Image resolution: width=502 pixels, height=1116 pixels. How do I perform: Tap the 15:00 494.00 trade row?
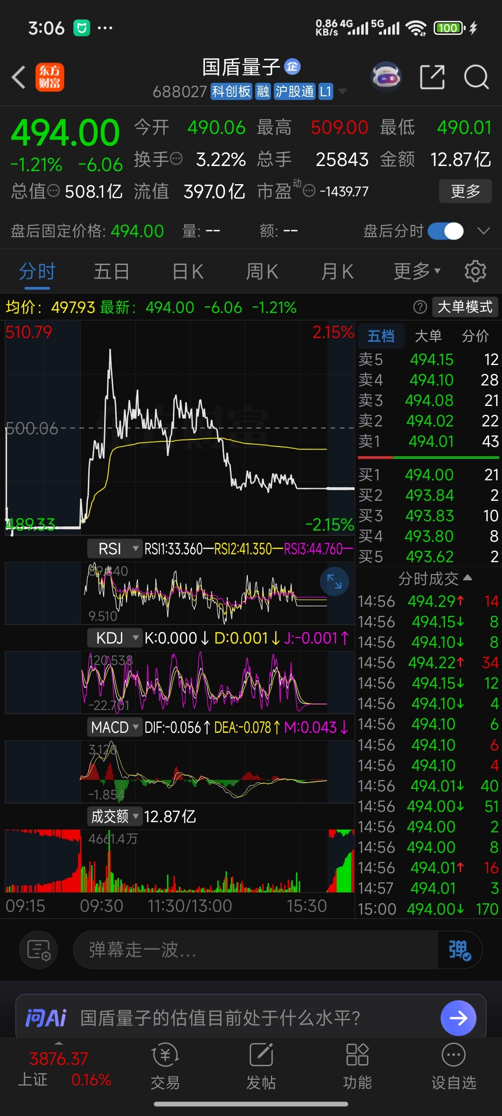tap(428, 909)
